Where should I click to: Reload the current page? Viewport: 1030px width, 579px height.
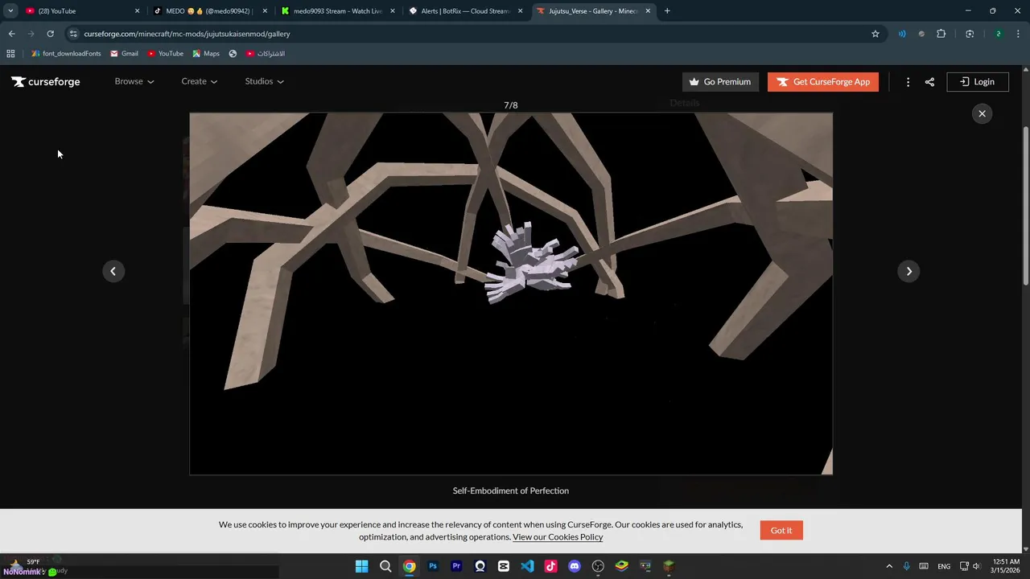[x=50, y=34]
